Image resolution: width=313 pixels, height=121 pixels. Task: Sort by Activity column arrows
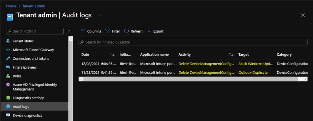coord(231,55)
